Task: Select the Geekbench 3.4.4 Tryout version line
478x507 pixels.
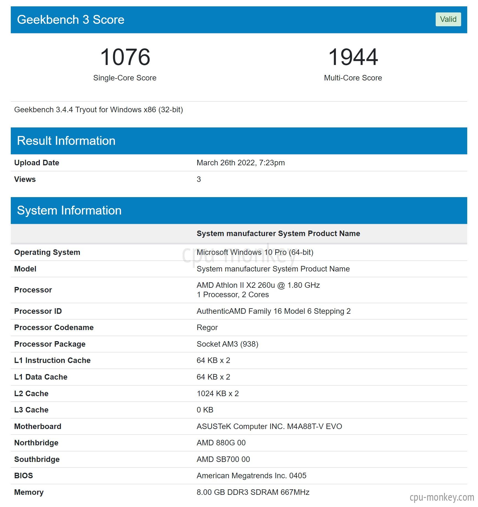Action: 98,110
